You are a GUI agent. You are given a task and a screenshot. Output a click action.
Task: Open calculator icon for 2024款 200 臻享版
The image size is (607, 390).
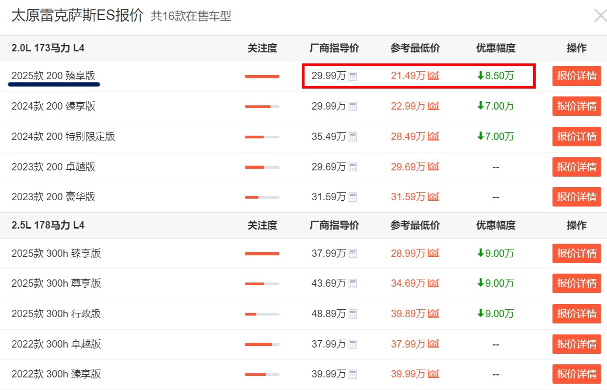353,106
